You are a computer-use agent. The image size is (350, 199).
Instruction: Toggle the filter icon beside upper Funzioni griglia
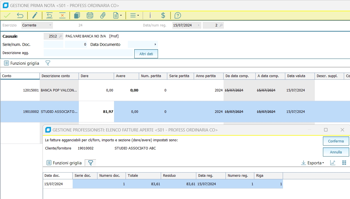(x=48, y=63)
